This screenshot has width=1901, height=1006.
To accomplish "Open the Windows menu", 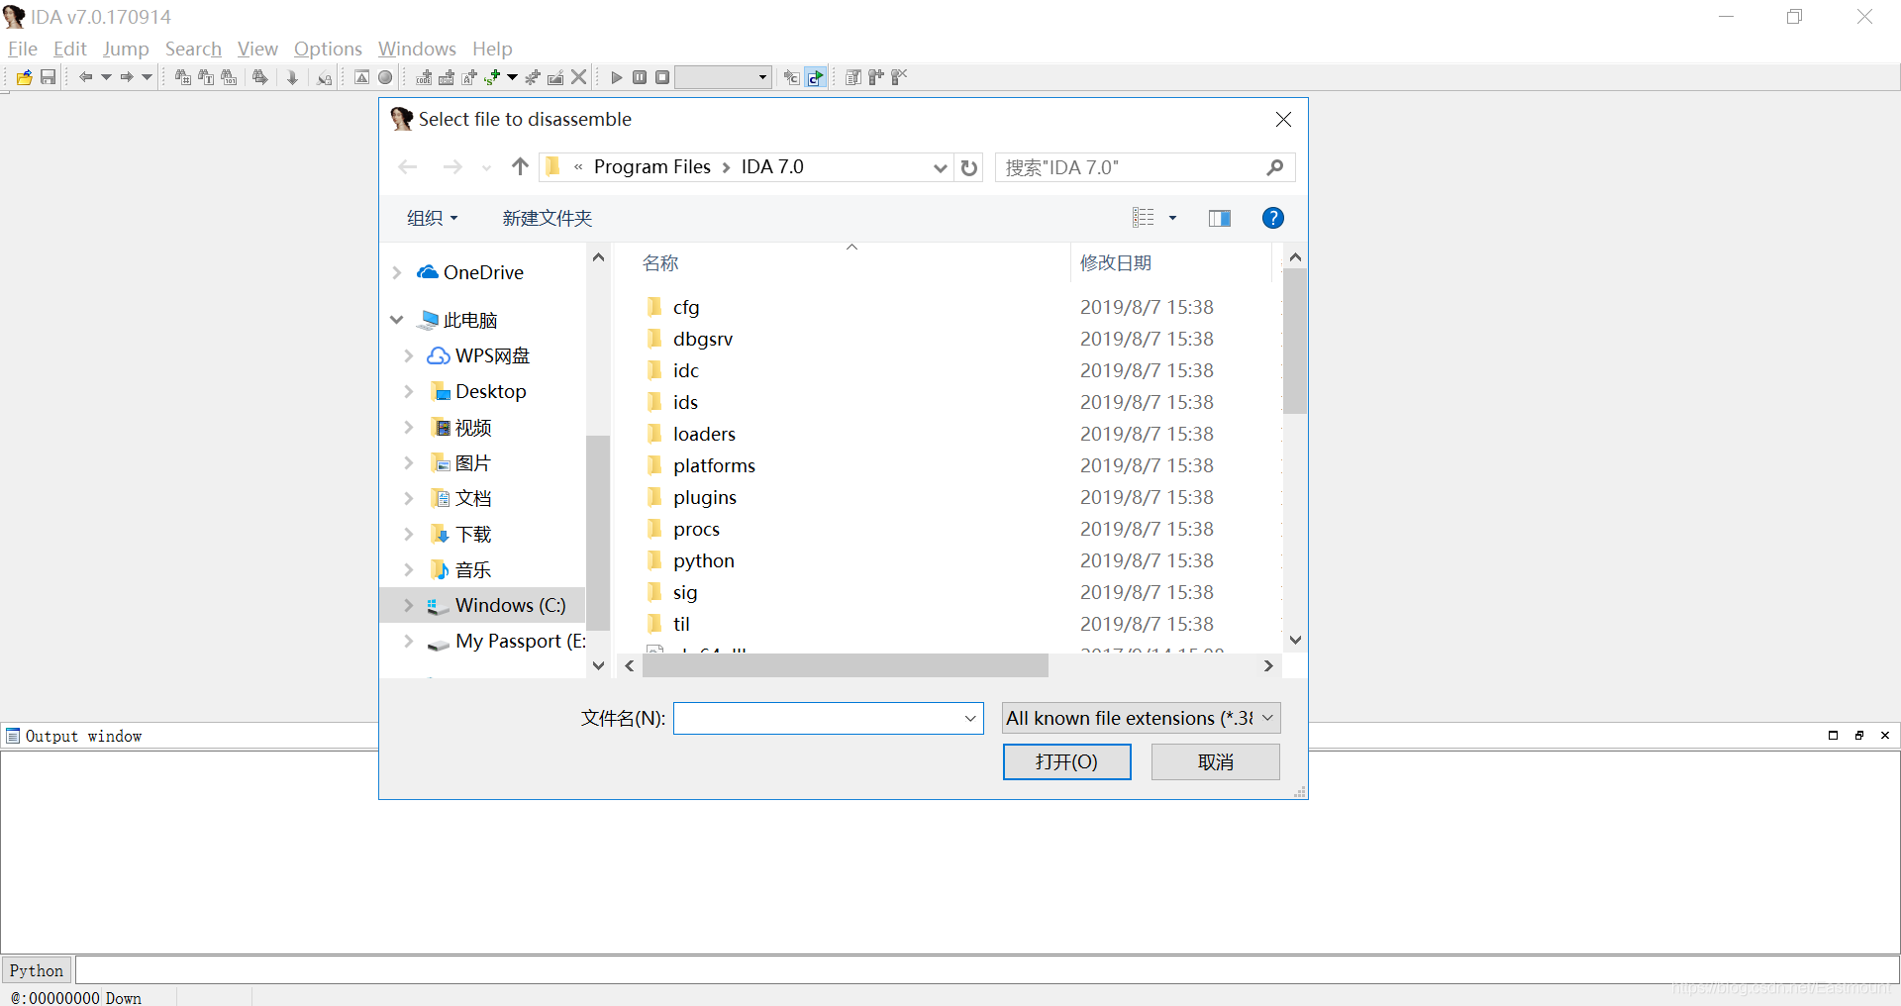I will [x=417, y=49].
